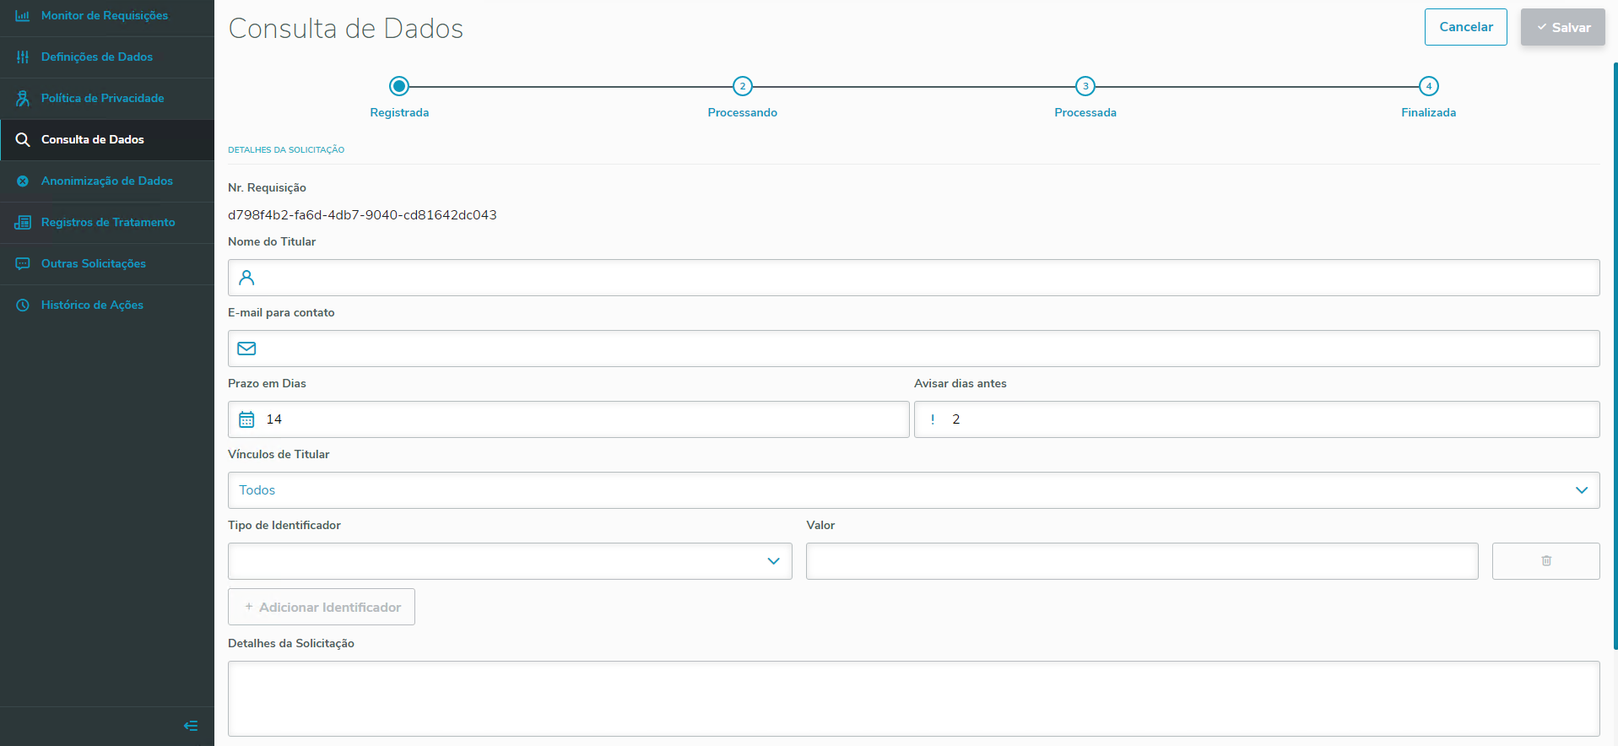Click the calendar icon in Prazo em Dias
This screenshot has width=1618, height=746.
[x=246, y=419]
